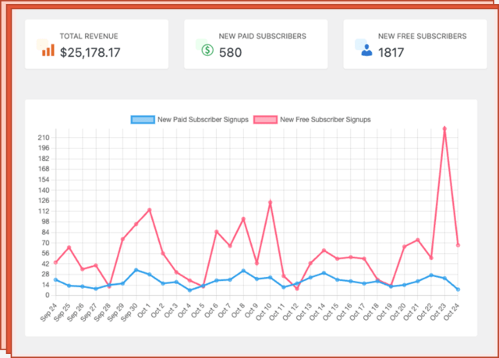
Task: Click the Oct 24 free signups data point
Action: [x=458, y=245]
